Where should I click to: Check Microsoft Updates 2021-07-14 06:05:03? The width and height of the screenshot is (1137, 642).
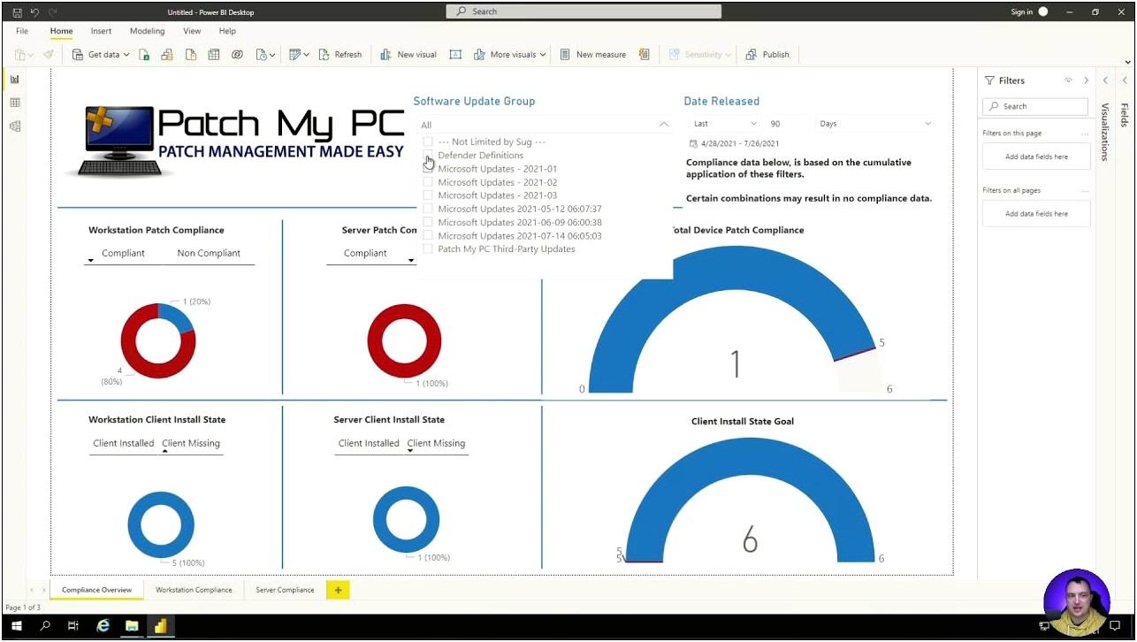pos(428,236)
